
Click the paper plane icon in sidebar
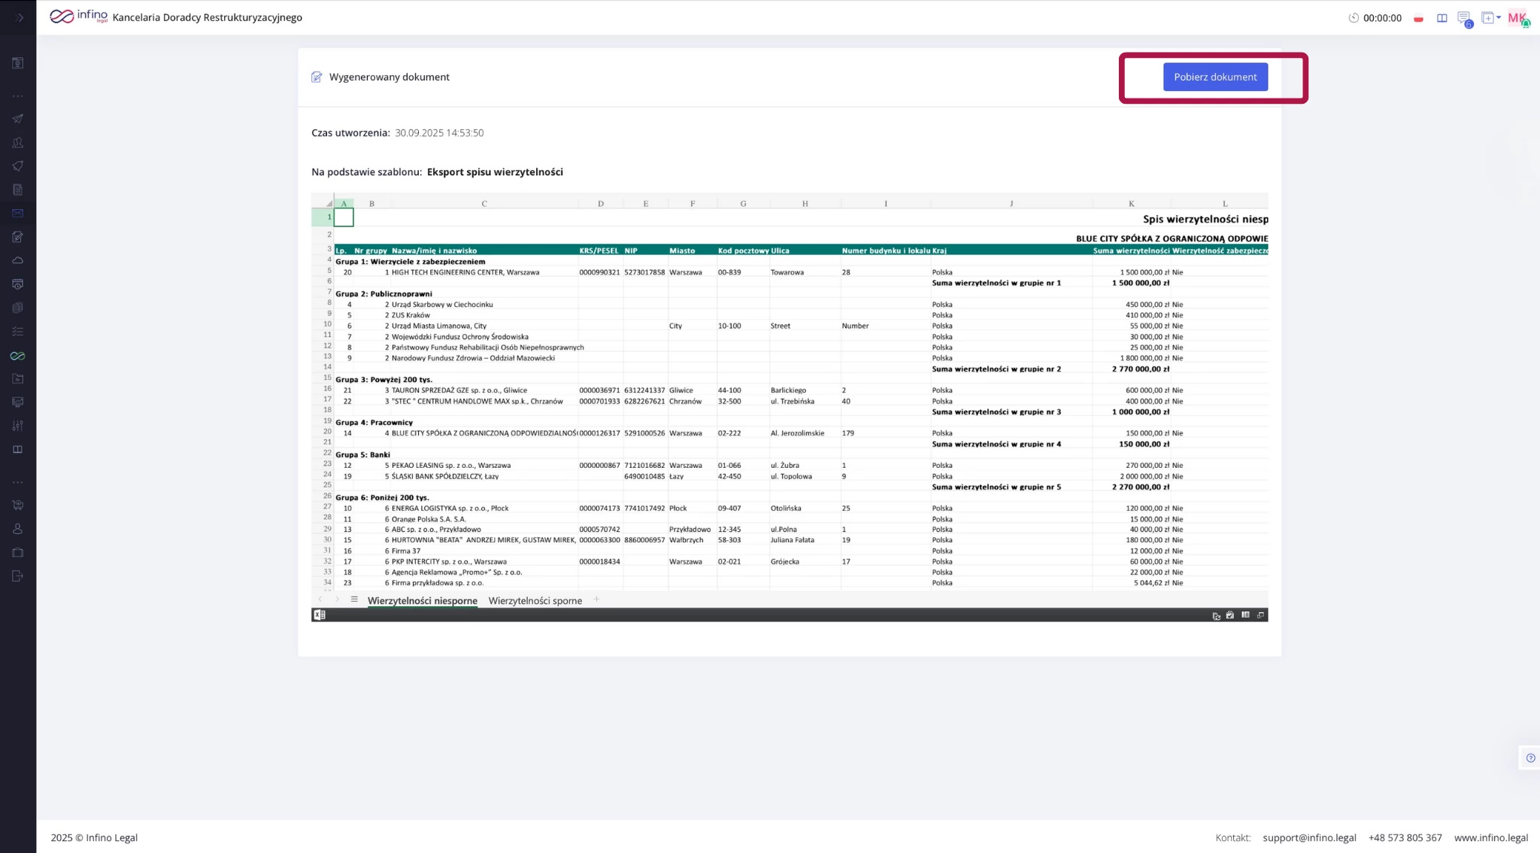pyautogui.click(x=18, y=119)
